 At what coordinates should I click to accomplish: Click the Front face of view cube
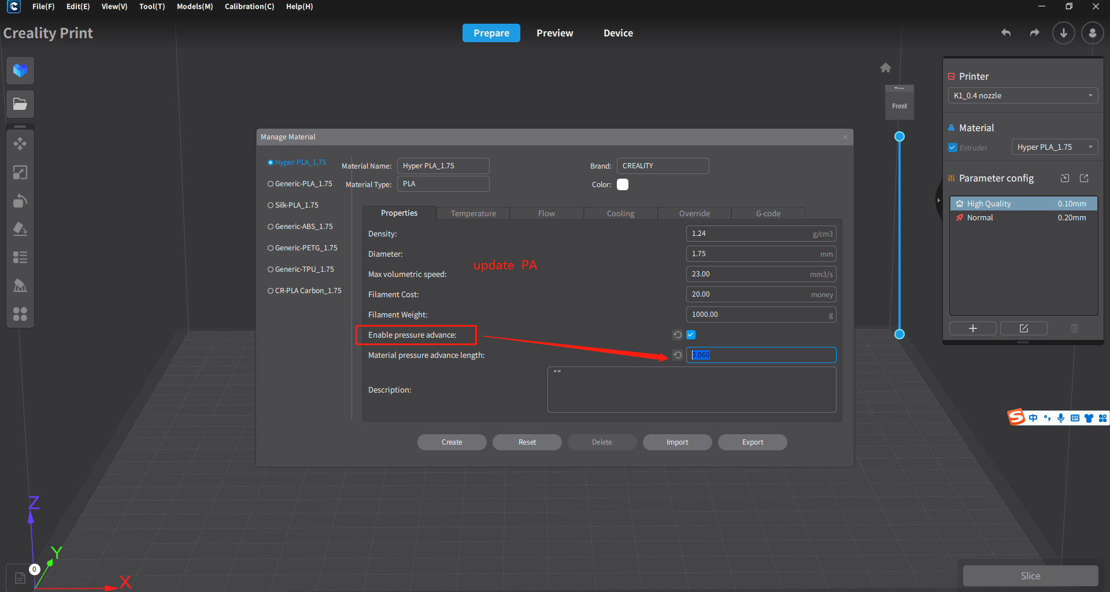(900, 106)
